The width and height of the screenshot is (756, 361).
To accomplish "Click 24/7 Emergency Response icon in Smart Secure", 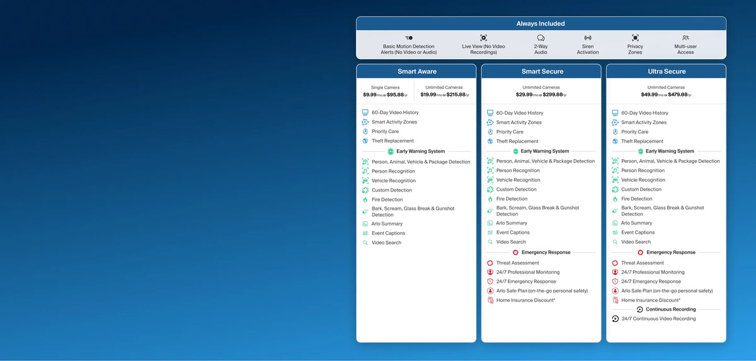I will pos(490,282).
